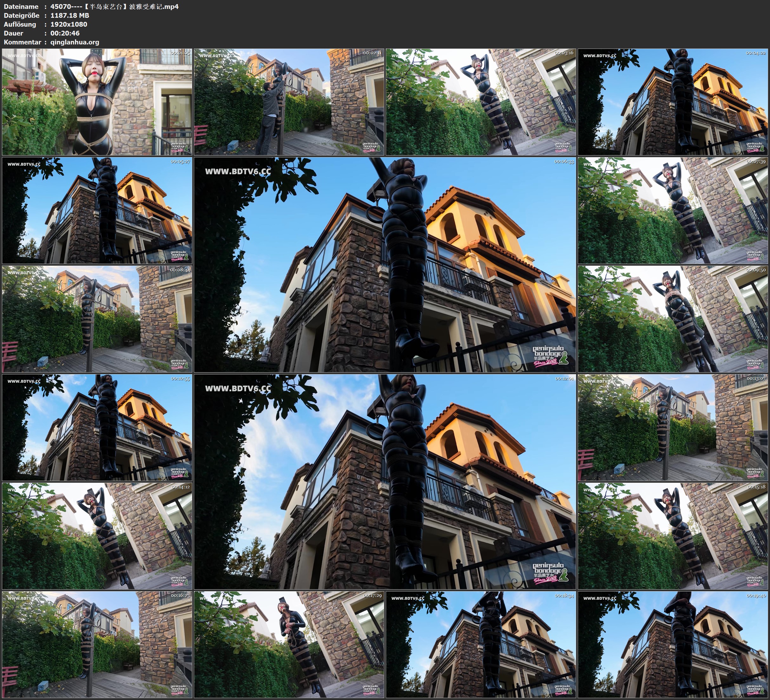This screenshot has height=700, width=770.
Task: Click the frame at 00:10:55
Action: point(97,427)
